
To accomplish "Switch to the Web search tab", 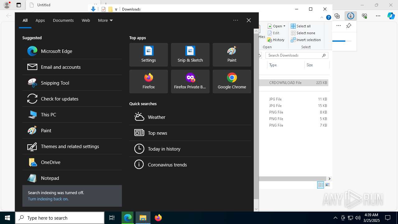I will [x=86, y=20].
